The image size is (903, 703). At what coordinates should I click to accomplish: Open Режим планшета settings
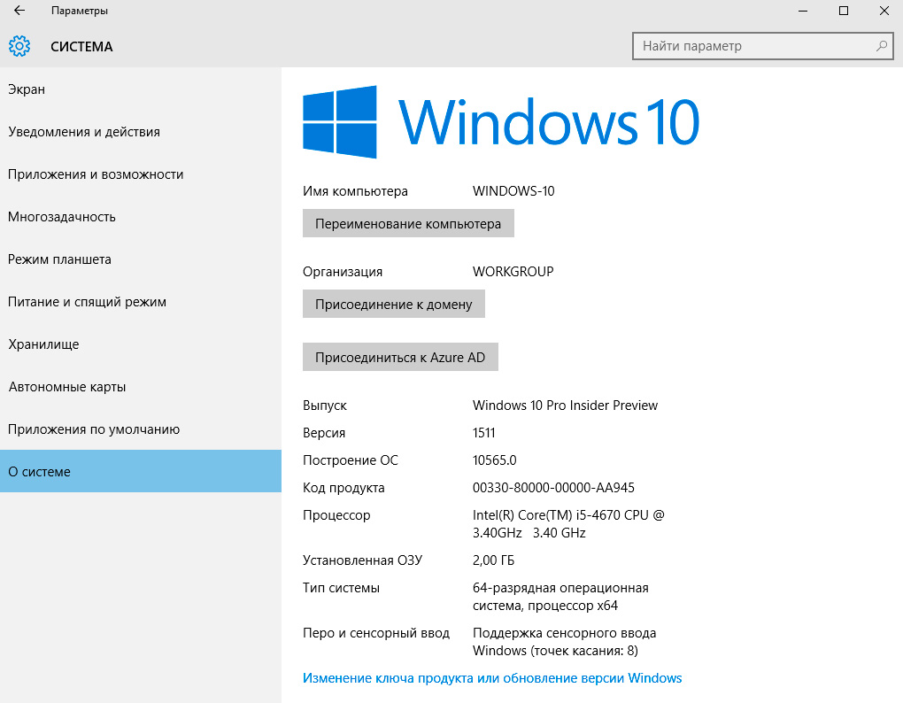[x=141, y=259]
